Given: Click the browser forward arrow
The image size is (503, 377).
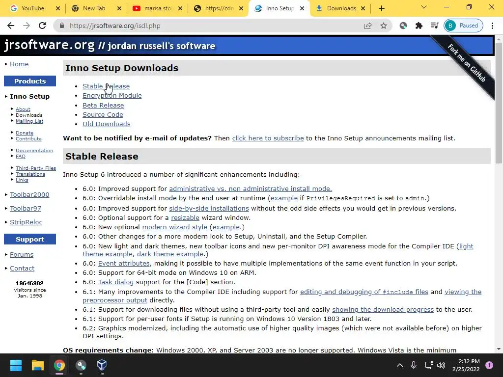Looking at the screenshot, I should (27, 26).
